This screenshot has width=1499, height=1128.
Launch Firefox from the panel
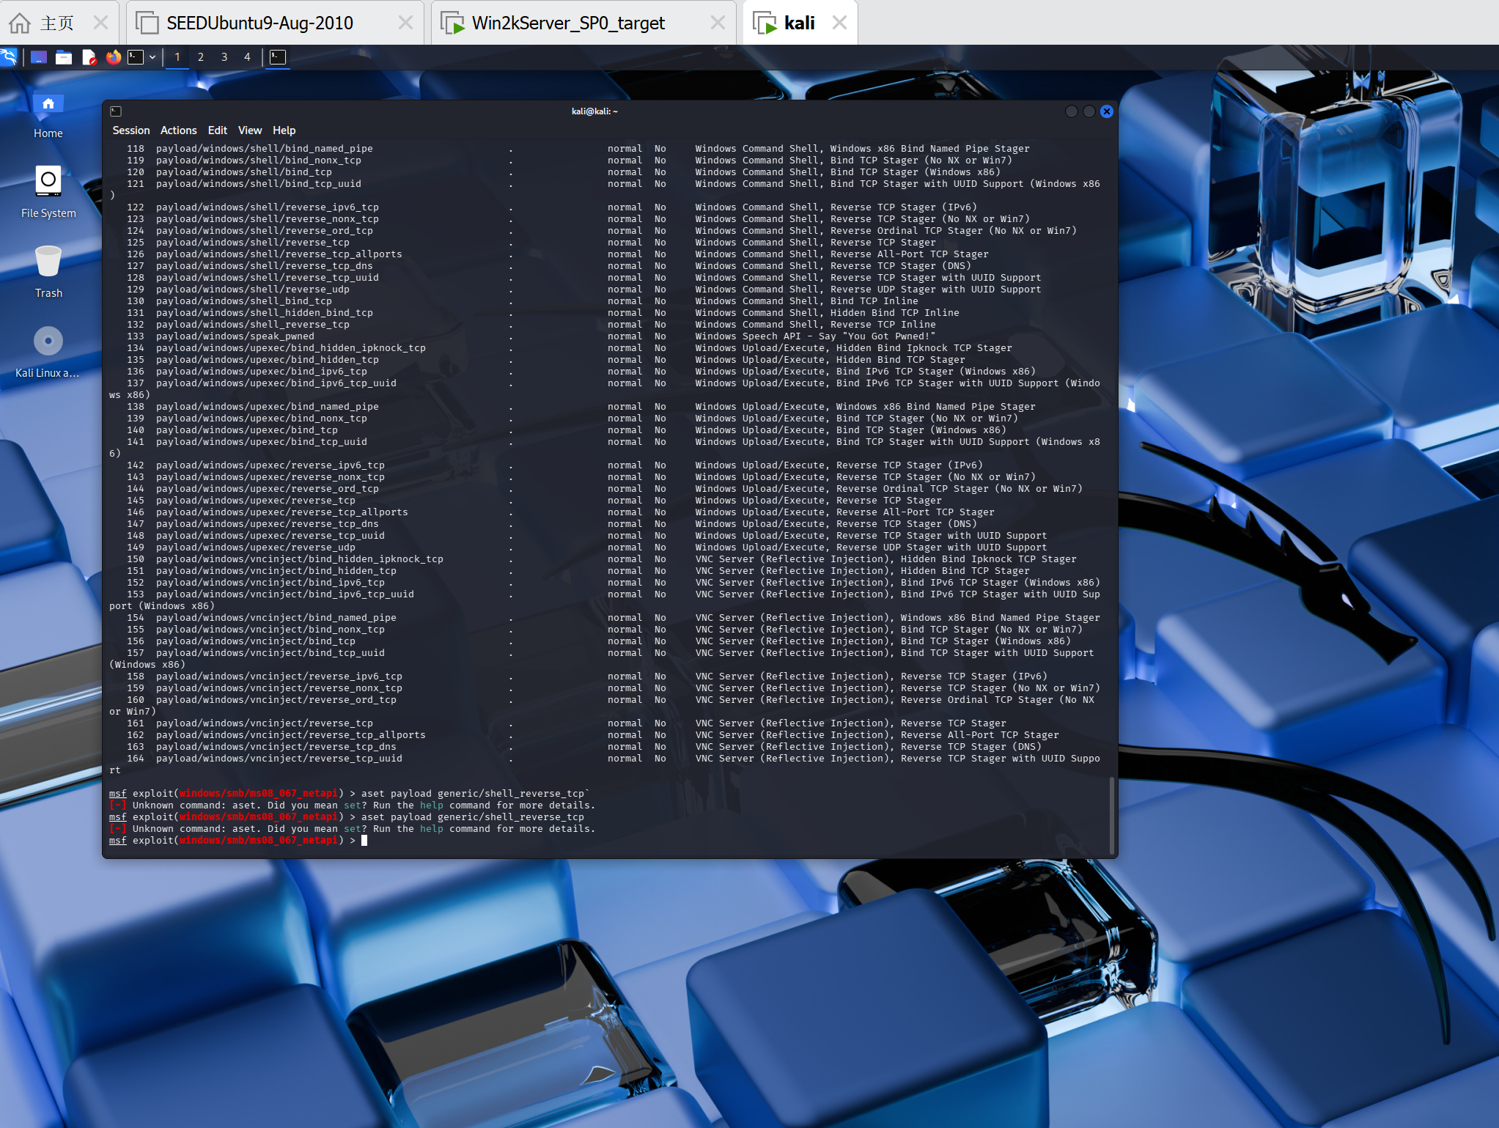[x=113, y=57]
